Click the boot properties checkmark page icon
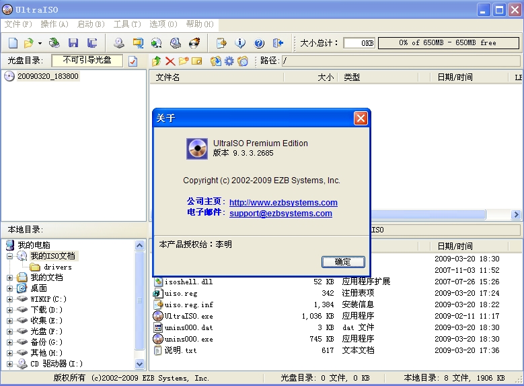 pyautogui.click(x=133, y=61)
